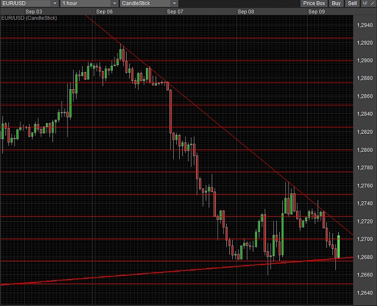Click the 1,2920 price axis label
This screenshot has height=306, width=377.
click(365, 43)
